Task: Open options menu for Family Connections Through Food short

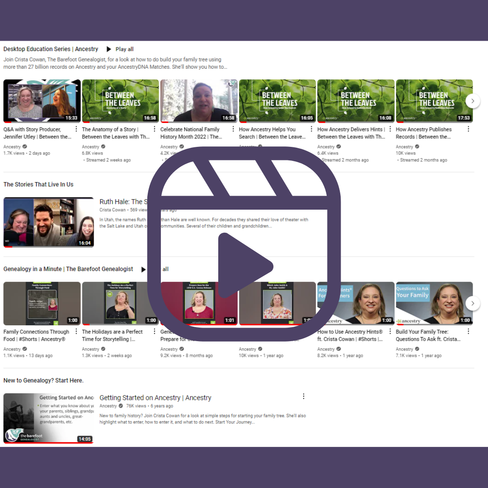Action: (x=76, y=332)
